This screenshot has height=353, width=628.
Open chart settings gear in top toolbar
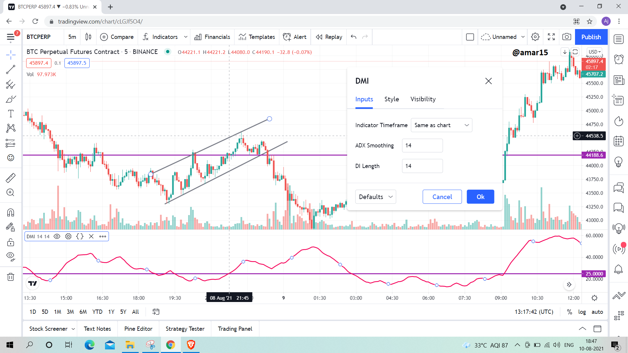[x=535, y=37]
